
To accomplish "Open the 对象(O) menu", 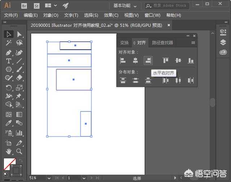I will click(51, 15).
